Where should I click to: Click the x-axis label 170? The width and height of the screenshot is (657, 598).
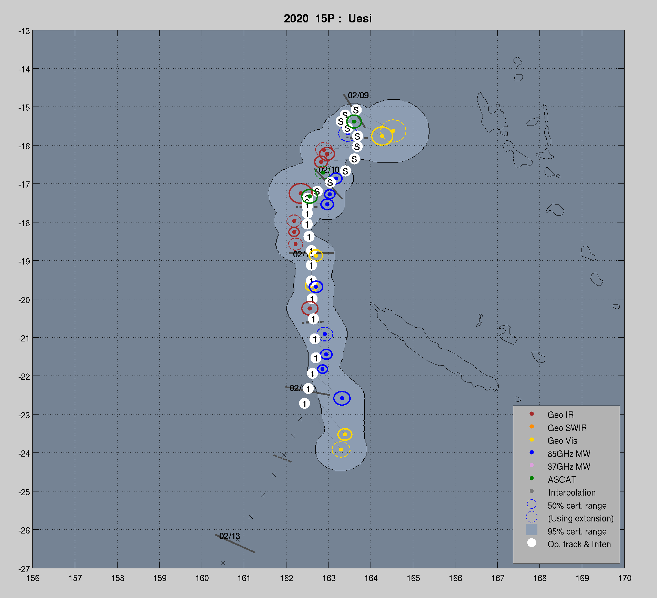tap(624, 578)
